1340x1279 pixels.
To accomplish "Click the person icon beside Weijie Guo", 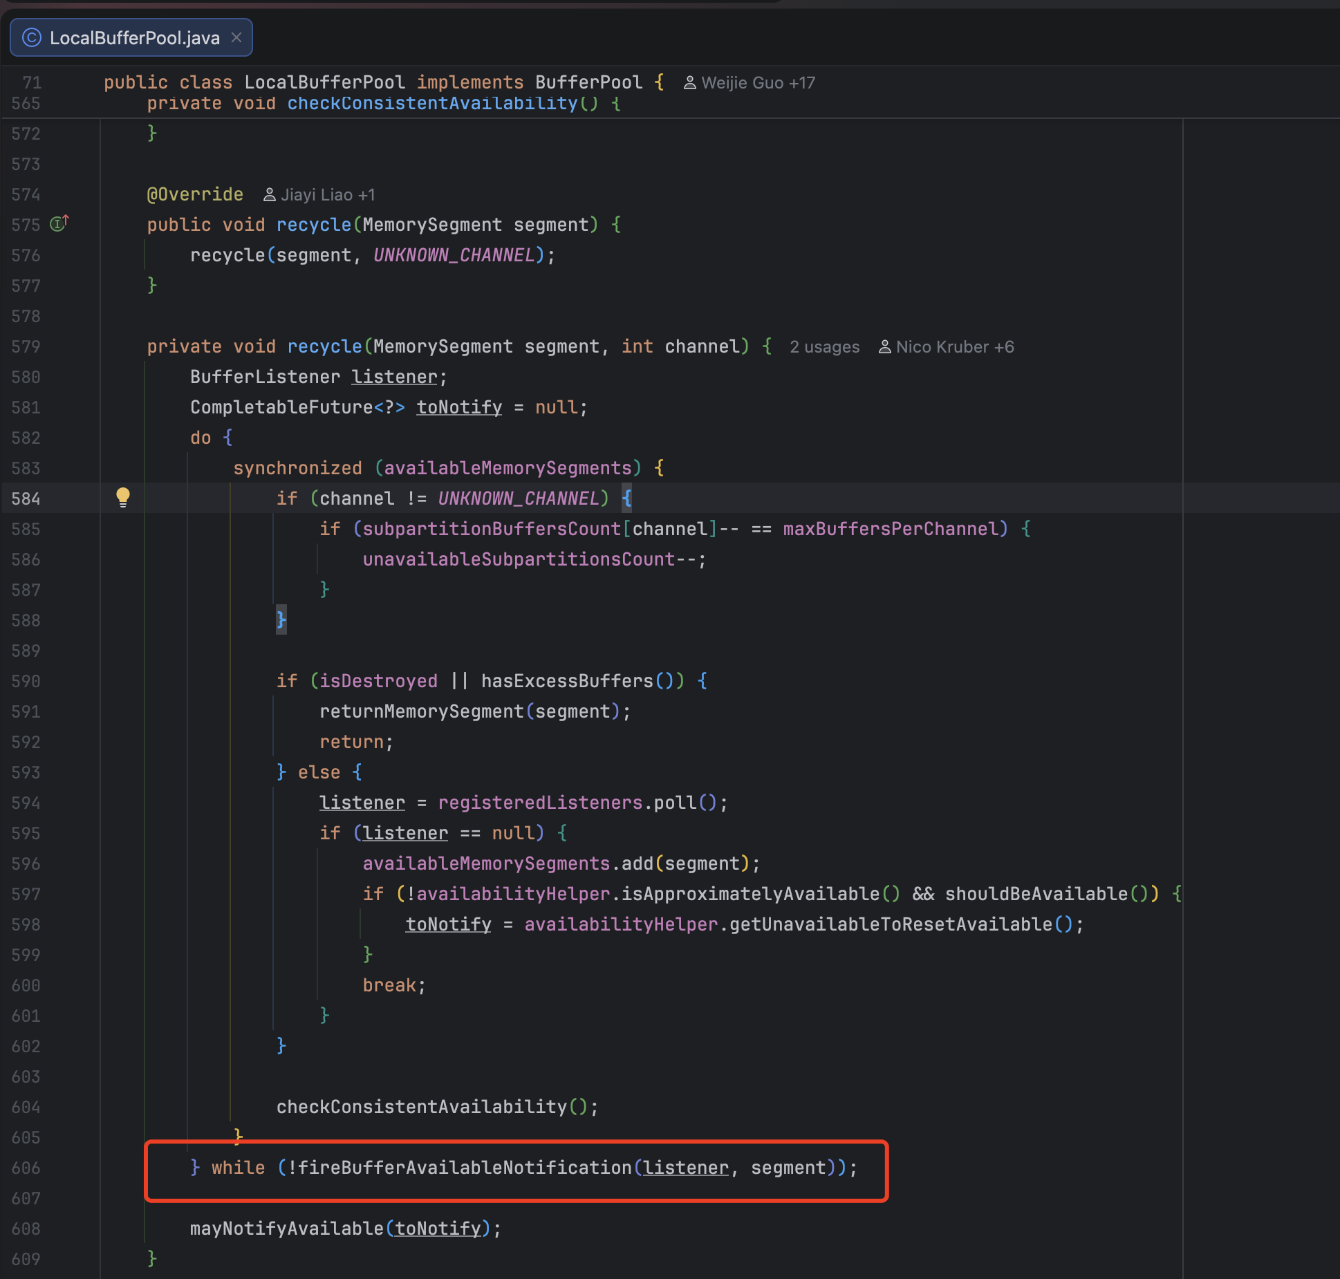I will point(689,83).
